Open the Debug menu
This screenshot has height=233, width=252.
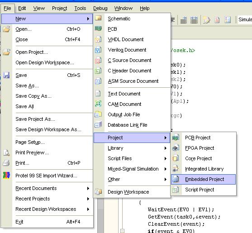(x=100, y=8)
